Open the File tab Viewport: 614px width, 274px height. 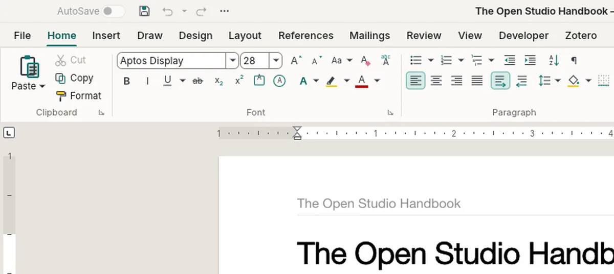[x=22, y=36]
